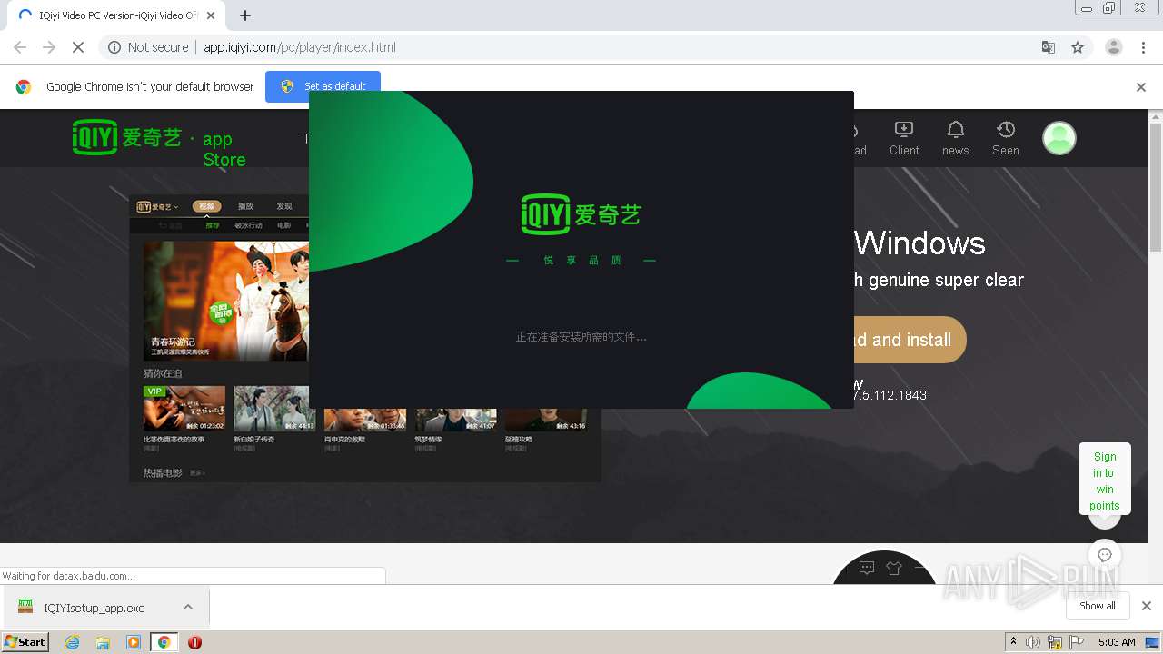Click the address bar URL field
The width and height of the screenshot is (1163, 654).
pyautogui.click(x=581, y=47)
